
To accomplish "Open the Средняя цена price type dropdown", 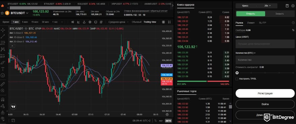I will pos(118,22).
